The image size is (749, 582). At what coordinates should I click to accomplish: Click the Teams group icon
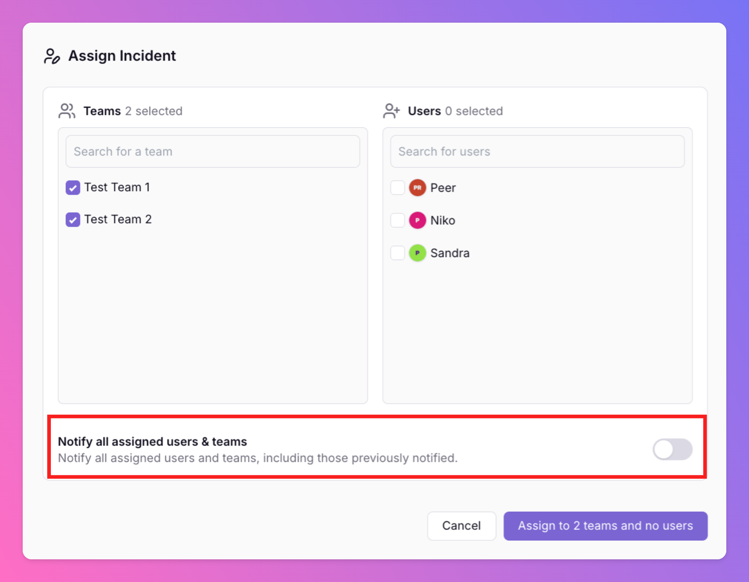click(x=67, y=111)
